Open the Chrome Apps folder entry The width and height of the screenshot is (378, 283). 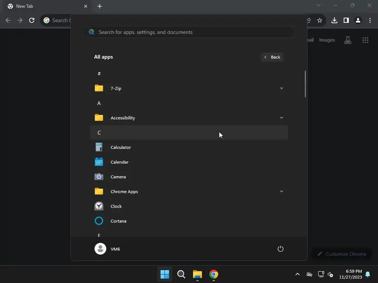coord(189,192)
